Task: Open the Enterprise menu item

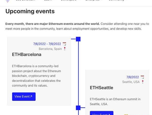Action: [94, 1]
